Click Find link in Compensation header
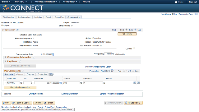The image size is (199, 112). click(x=114, y=30)
